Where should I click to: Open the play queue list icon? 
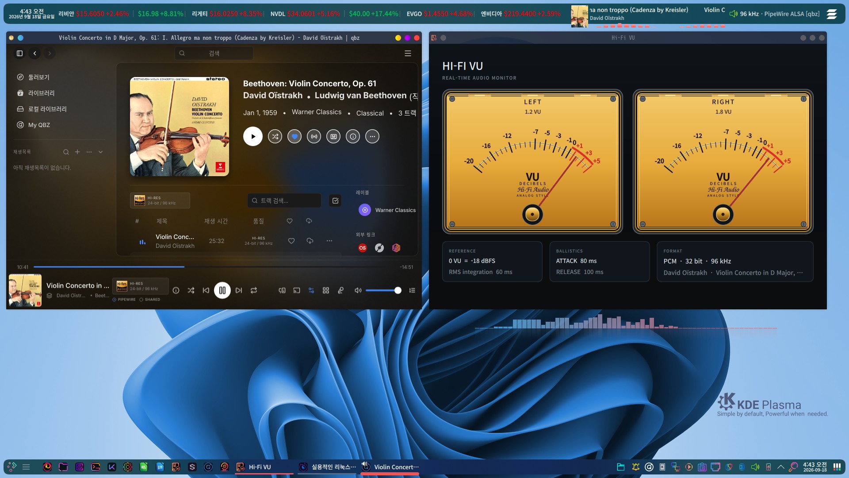[412, 290]
